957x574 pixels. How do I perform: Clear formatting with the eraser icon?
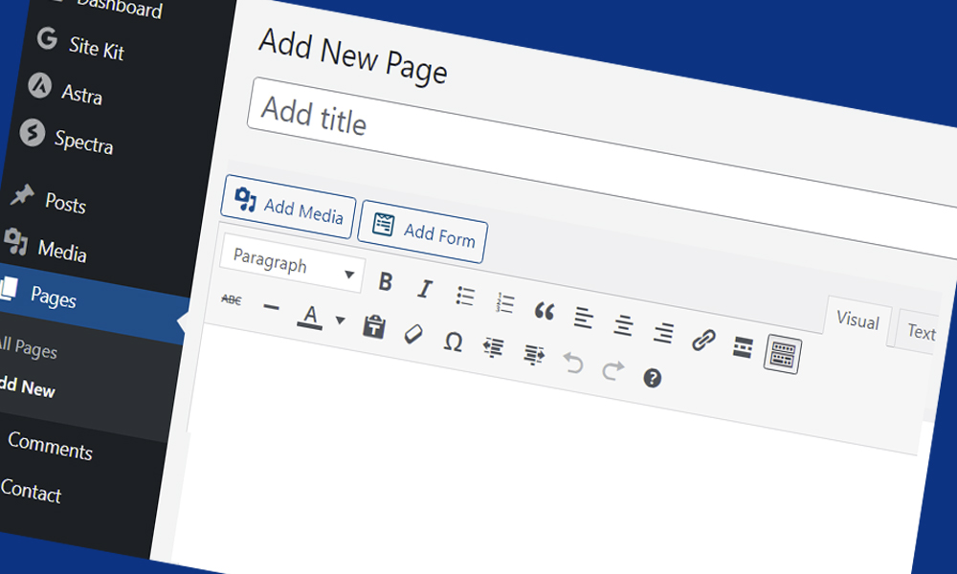[413, 334]
